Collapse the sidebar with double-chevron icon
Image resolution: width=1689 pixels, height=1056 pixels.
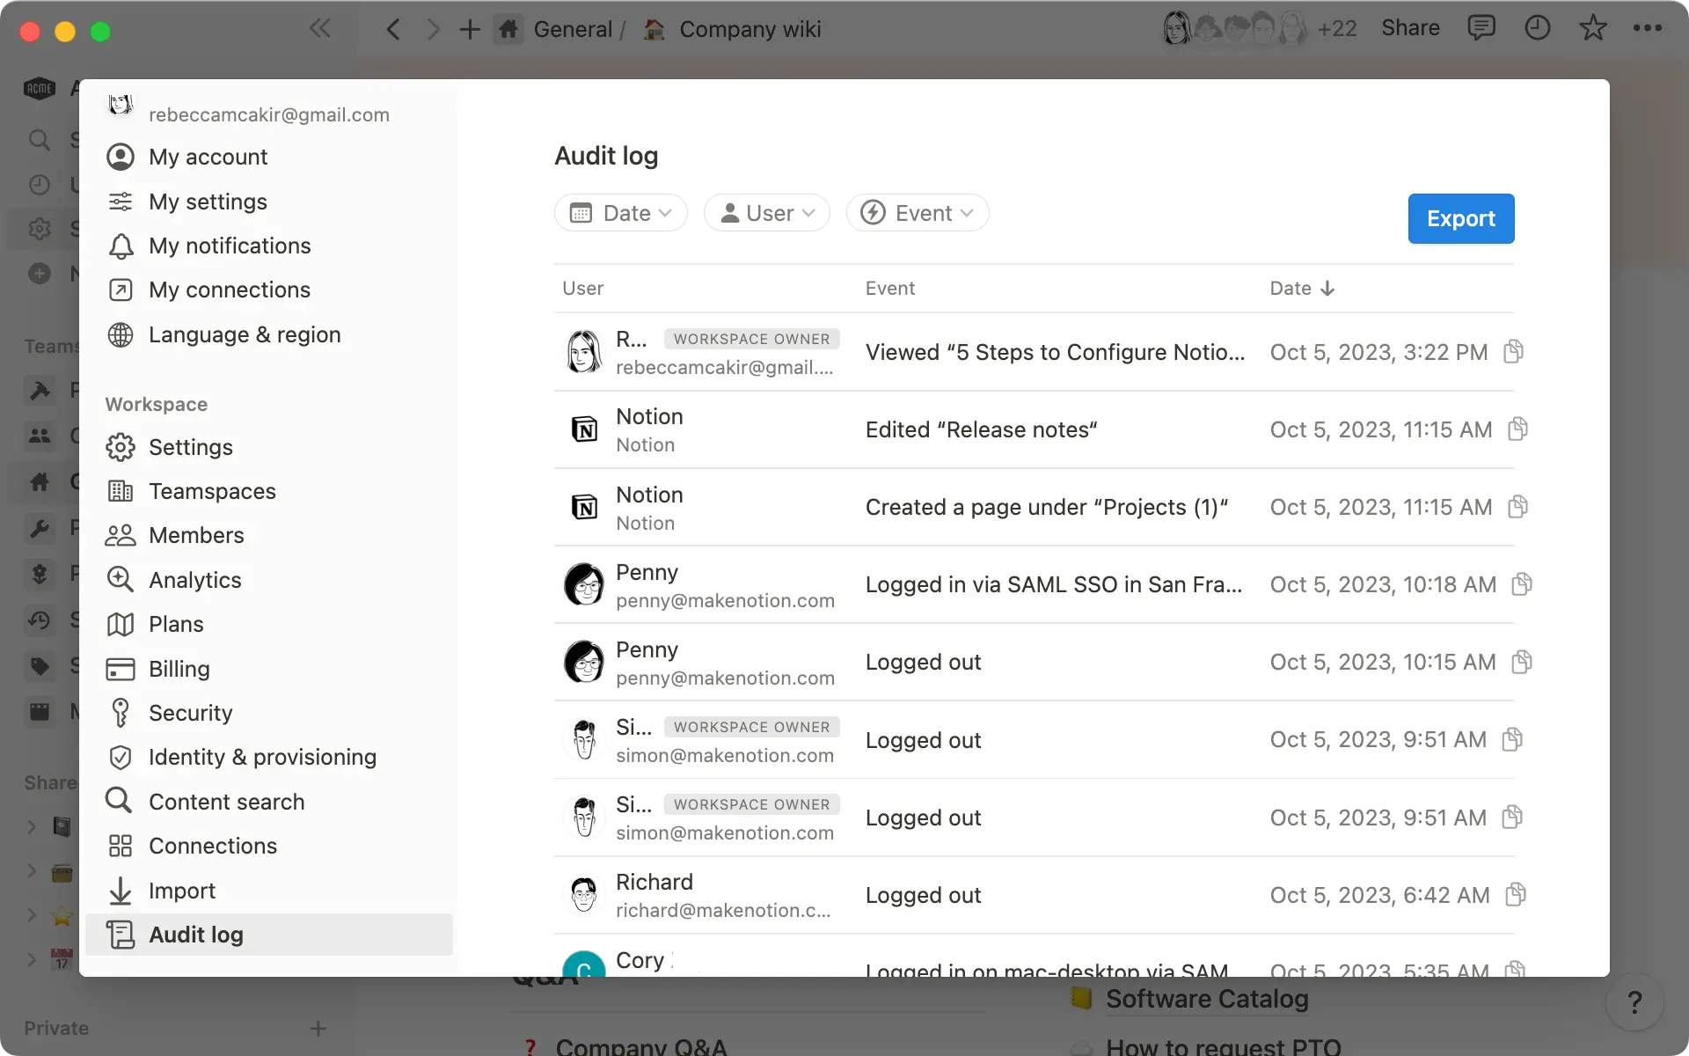319,27
